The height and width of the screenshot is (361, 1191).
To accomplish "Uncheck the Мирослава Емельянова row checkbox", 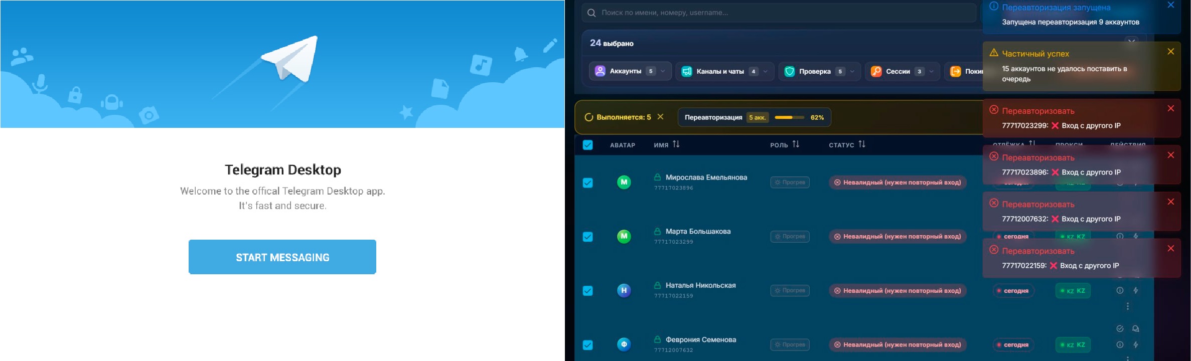I will pos(588,183).
